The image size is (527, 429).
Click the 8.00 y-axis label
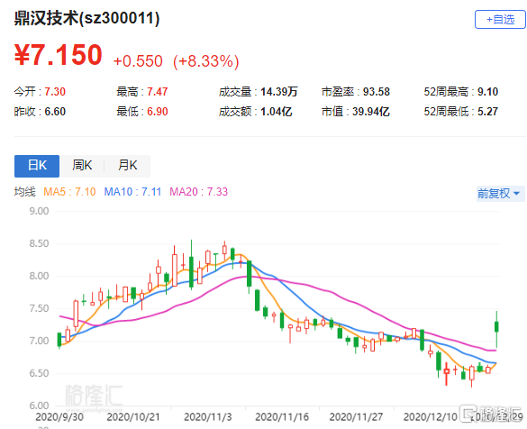tap(39, 276)
